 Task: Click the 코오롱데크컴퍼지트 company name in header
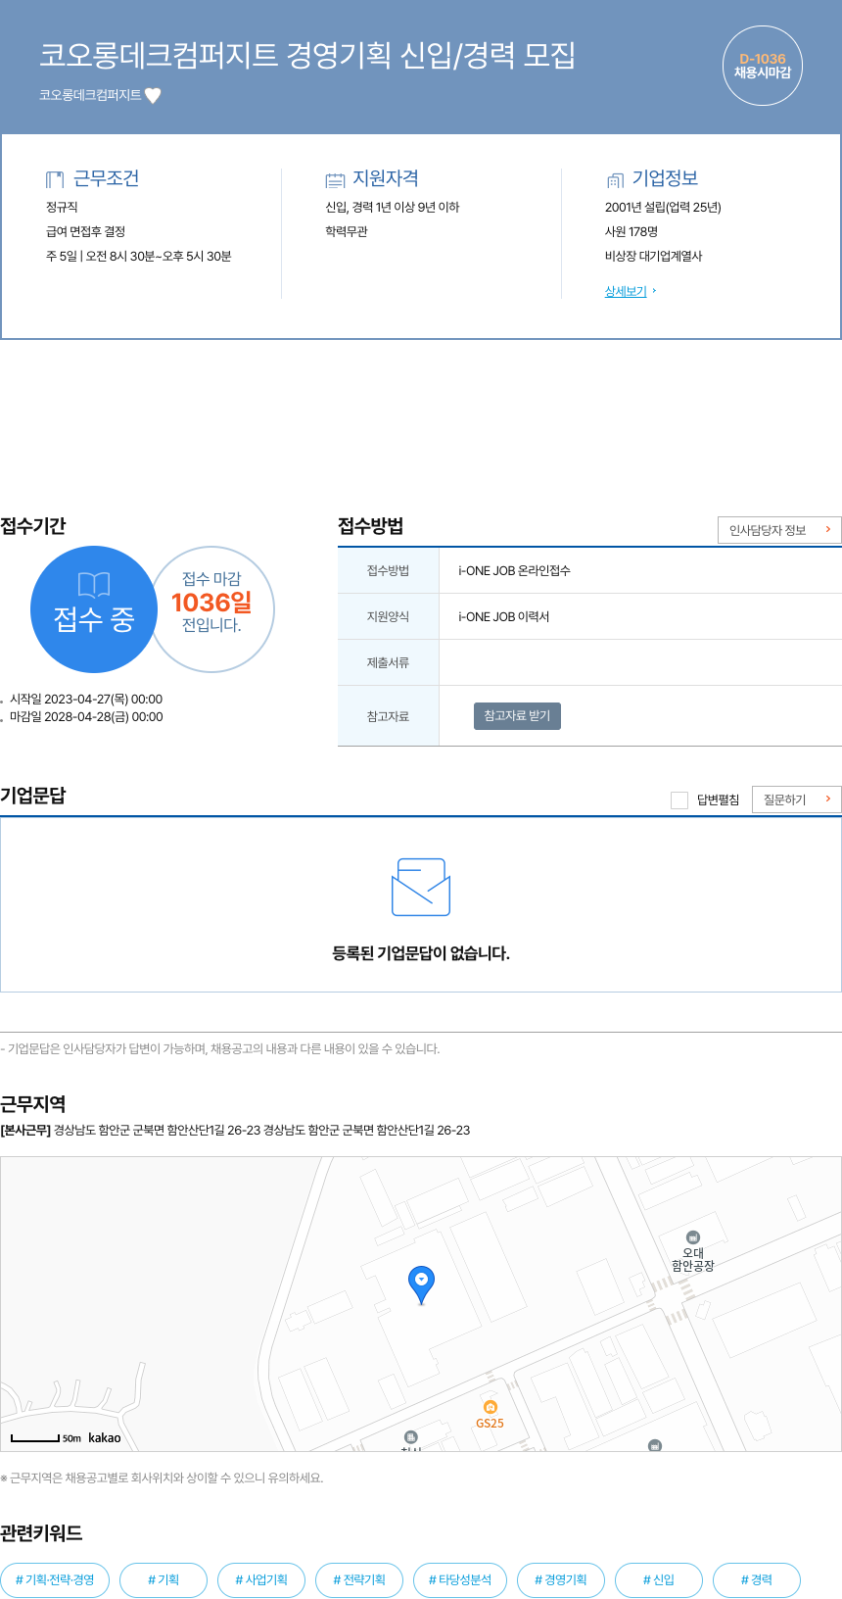pyautogui.click(x=90, y=95)
